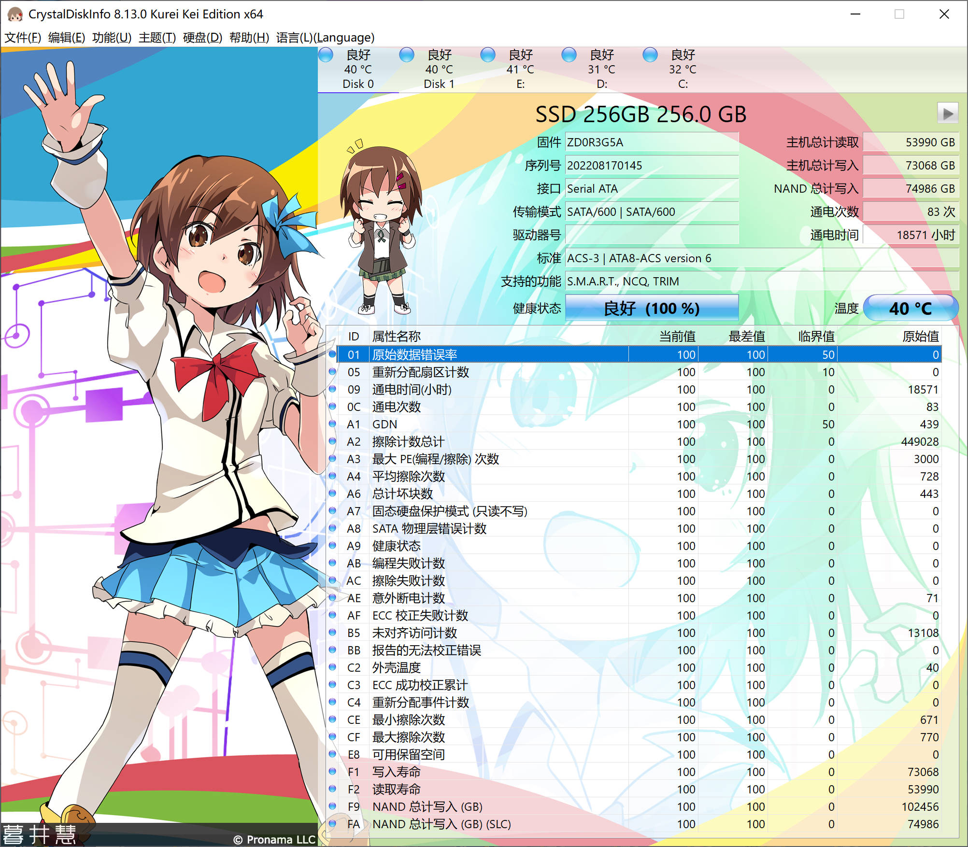968x847 pixels.
Task: Click the Disk 1 status orb icon
Action: point(407,55)
